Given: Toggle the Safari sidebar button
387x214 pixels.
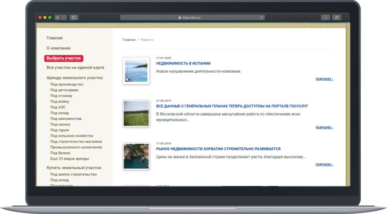Looking at the screenshot, I should [74, 17].
